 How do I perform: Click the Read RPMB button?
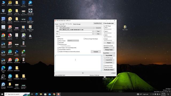[109, 55]
